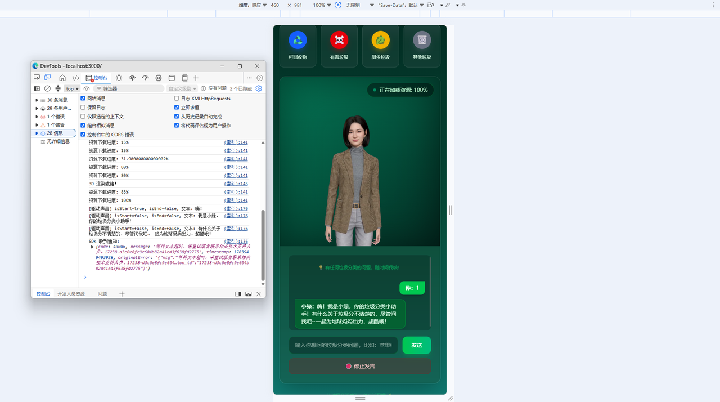Open the Performance gauge icon panel

(145, 78)
